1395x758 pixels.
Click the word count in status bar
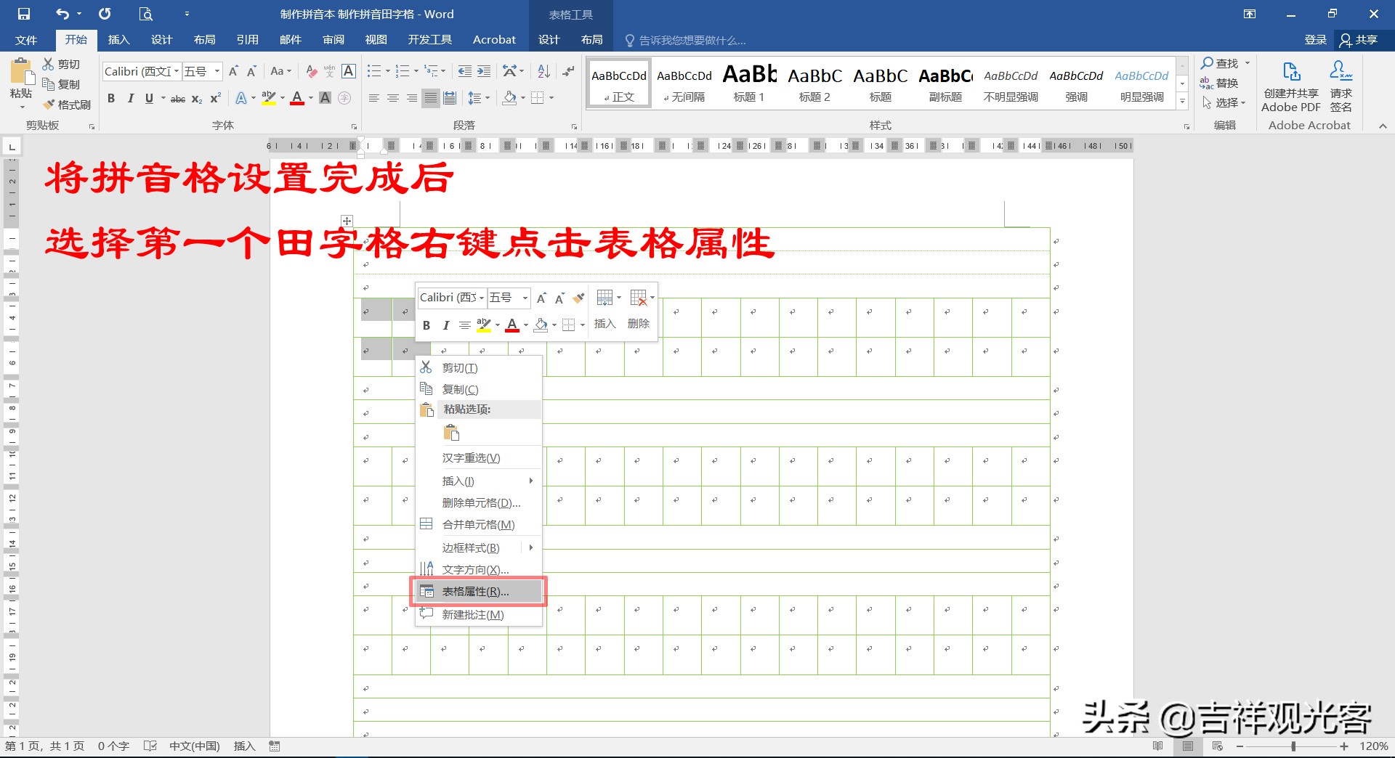point(113,746)
